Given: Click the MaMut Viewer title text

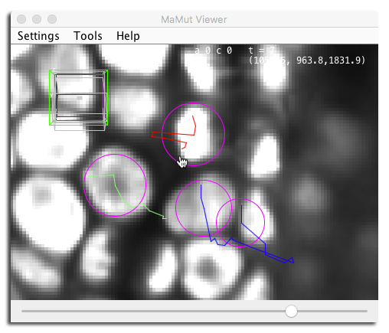Looking at the screenshot, I should (194, 20).
